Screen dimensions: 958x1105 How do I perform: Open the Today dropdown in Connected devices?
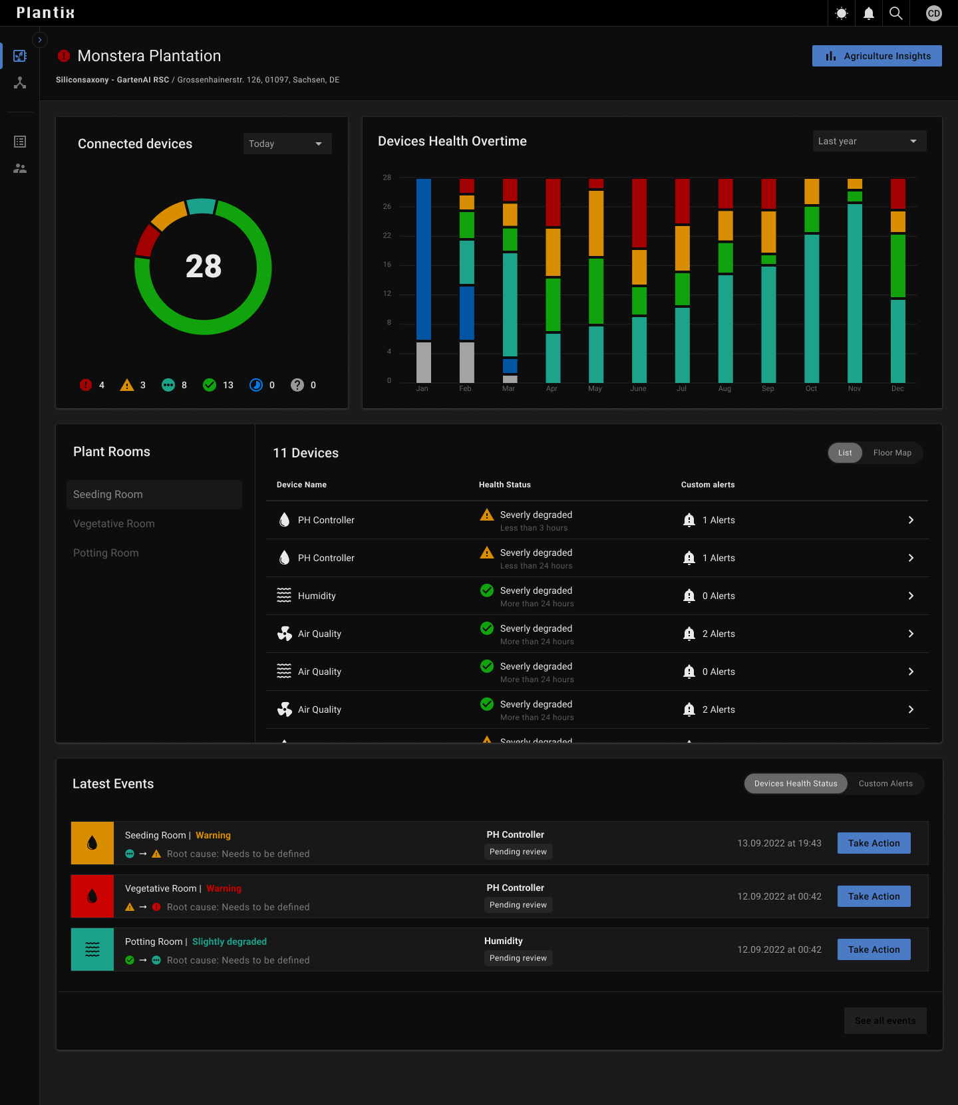click(x=287, y=144)
